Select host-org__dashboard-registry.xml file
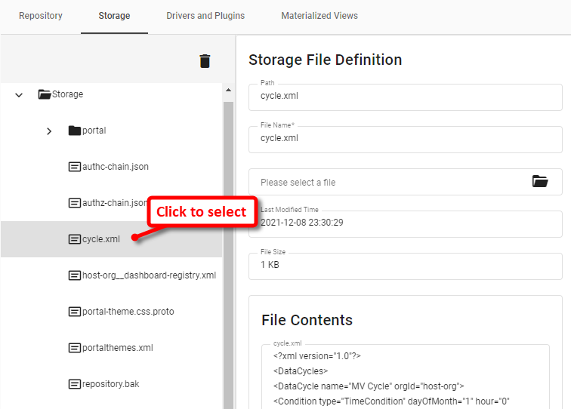This screenshot has height=409, width=571. pyautogui.click(x=149, y=275)
